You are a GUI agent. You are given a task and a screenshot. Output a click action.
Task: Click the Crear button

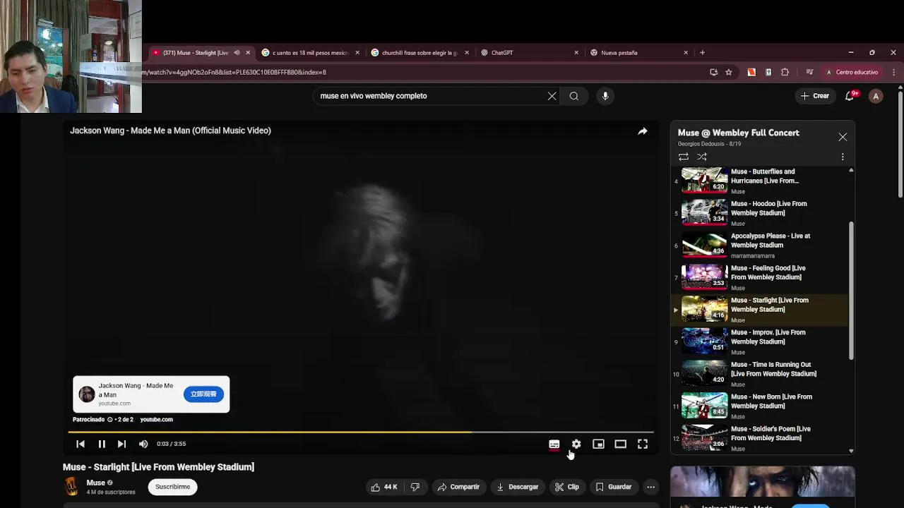point(814,96)
